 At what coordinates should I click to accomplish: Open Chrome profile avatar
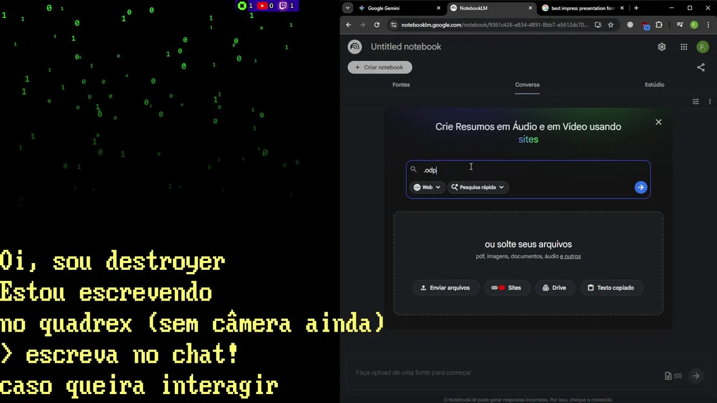[x=694, y=25]
